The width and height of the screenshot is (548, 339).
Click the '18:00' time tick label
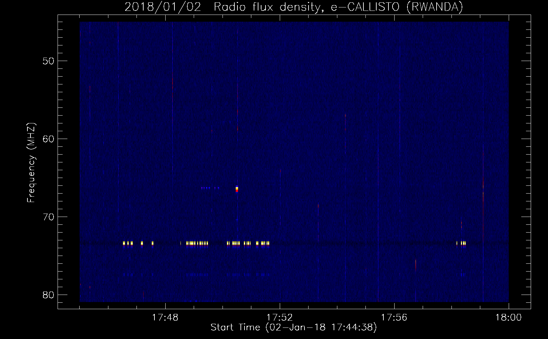509,318
